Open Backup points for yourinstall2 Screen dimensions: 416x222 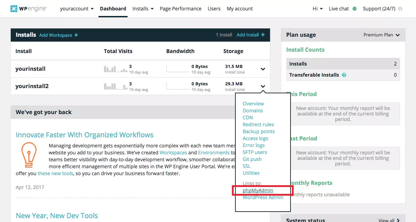click(x=259, y=131)
